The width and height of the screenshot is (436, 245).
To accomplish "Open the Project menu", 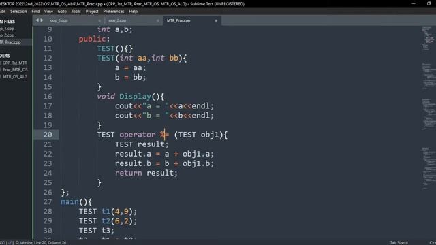I will pyautogui.click(x=92, y=12).
